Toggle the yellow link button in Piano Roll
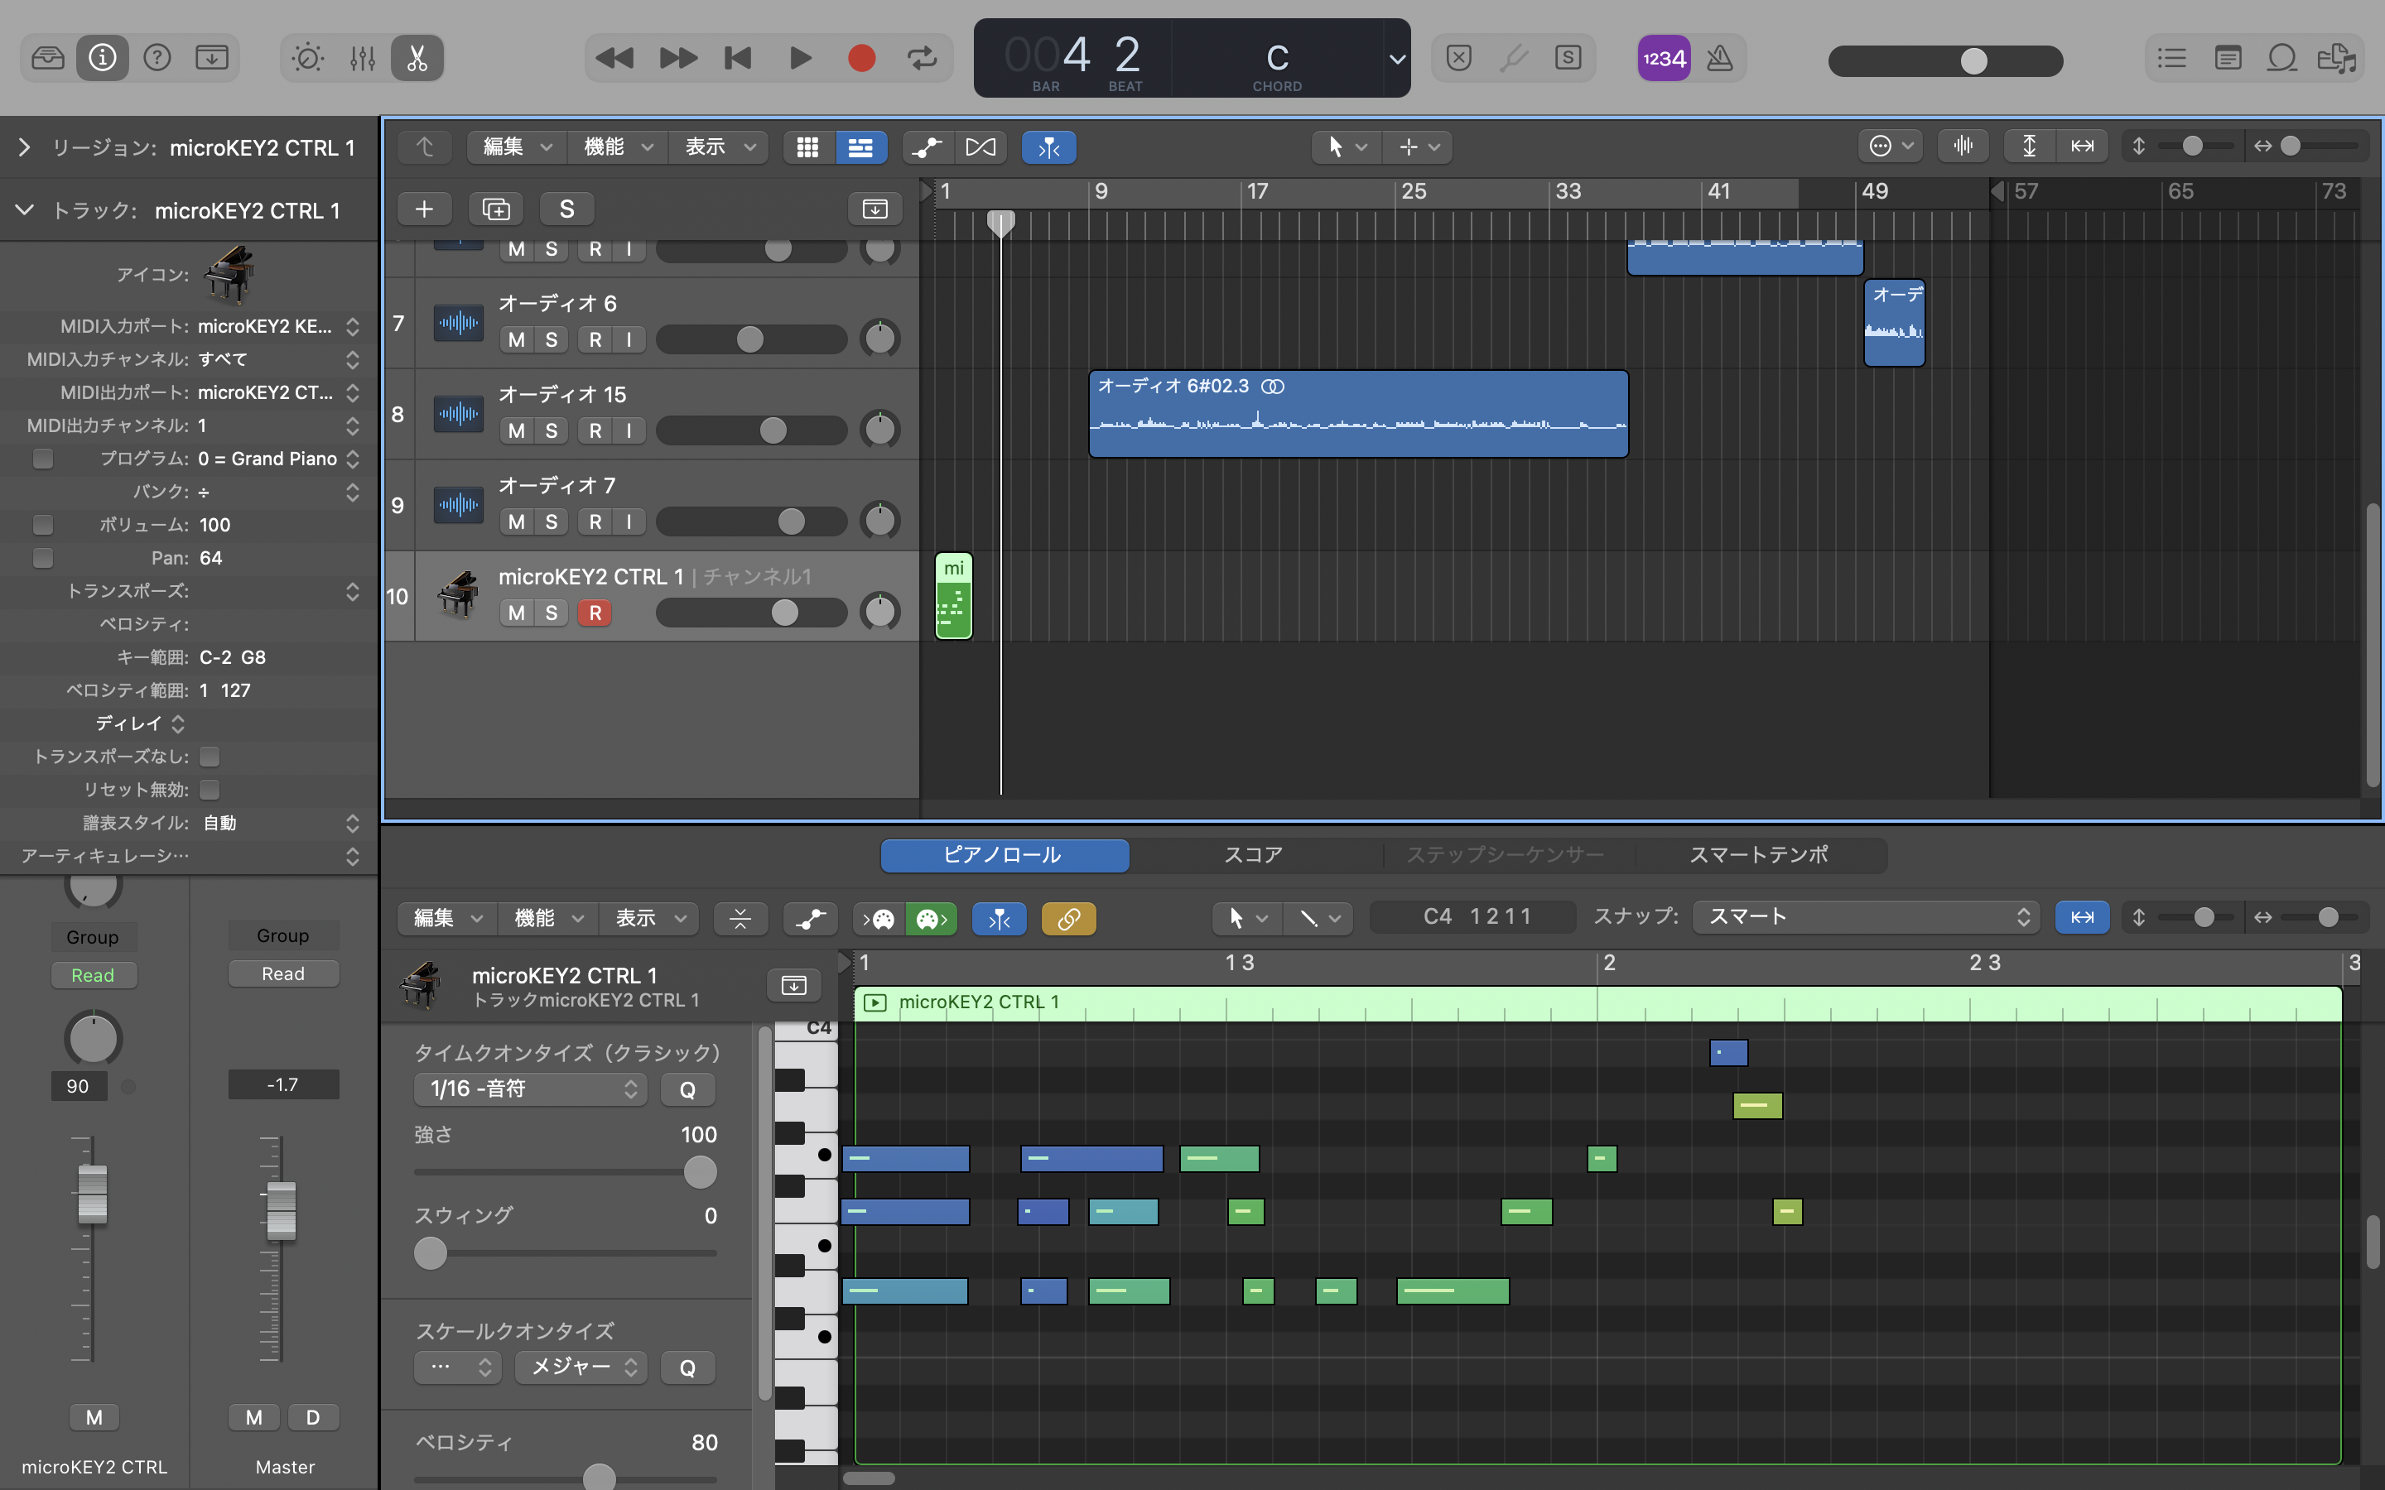Screen dimensions: 2385x1490 point(1068,919)
